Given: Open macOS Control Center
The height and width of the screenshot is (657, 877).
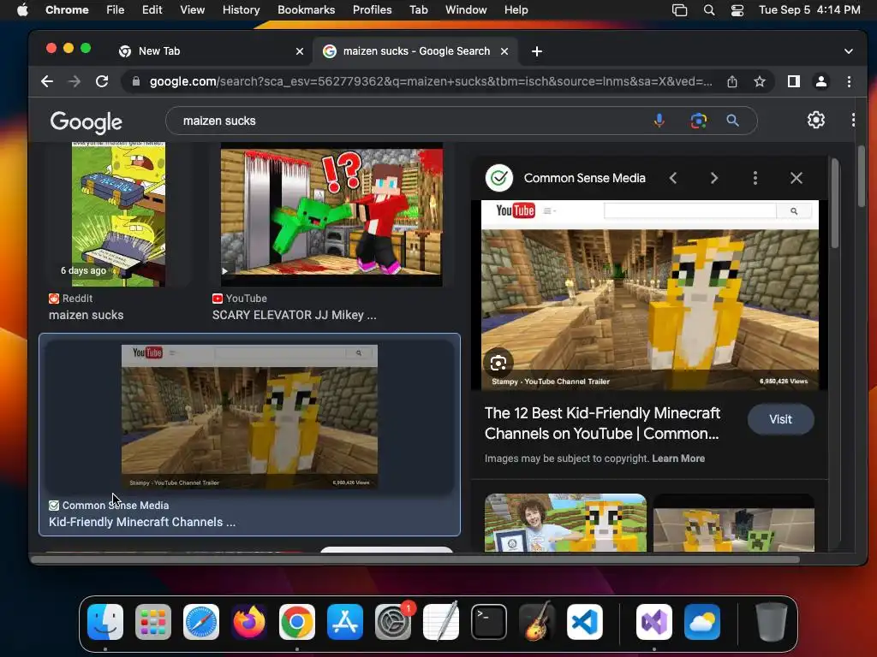Looking at the screenshot, I should pos(737,10).
